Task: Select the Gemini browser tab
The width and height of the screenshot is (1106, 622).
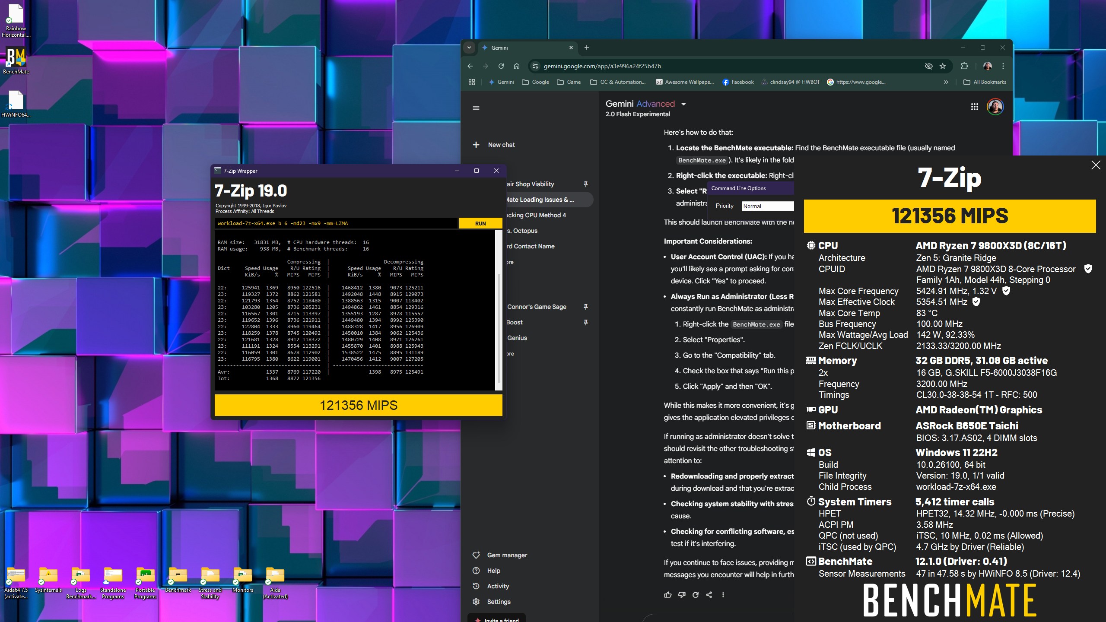Action: click(x=527, y=48)
